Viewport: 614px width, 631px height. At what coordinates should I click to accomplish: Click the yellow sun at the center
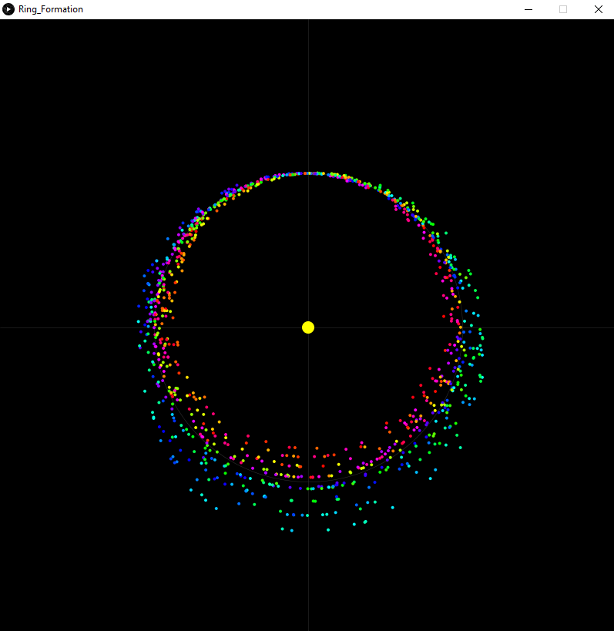[x=308, y=327]
